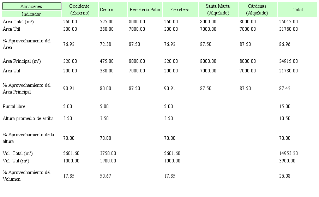Select the Centro volume percentage 50.67
The width and height of the screenshot is (319, 197).
coord(106,176)
